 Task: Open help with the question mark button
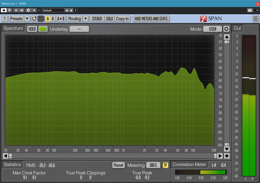5,19
